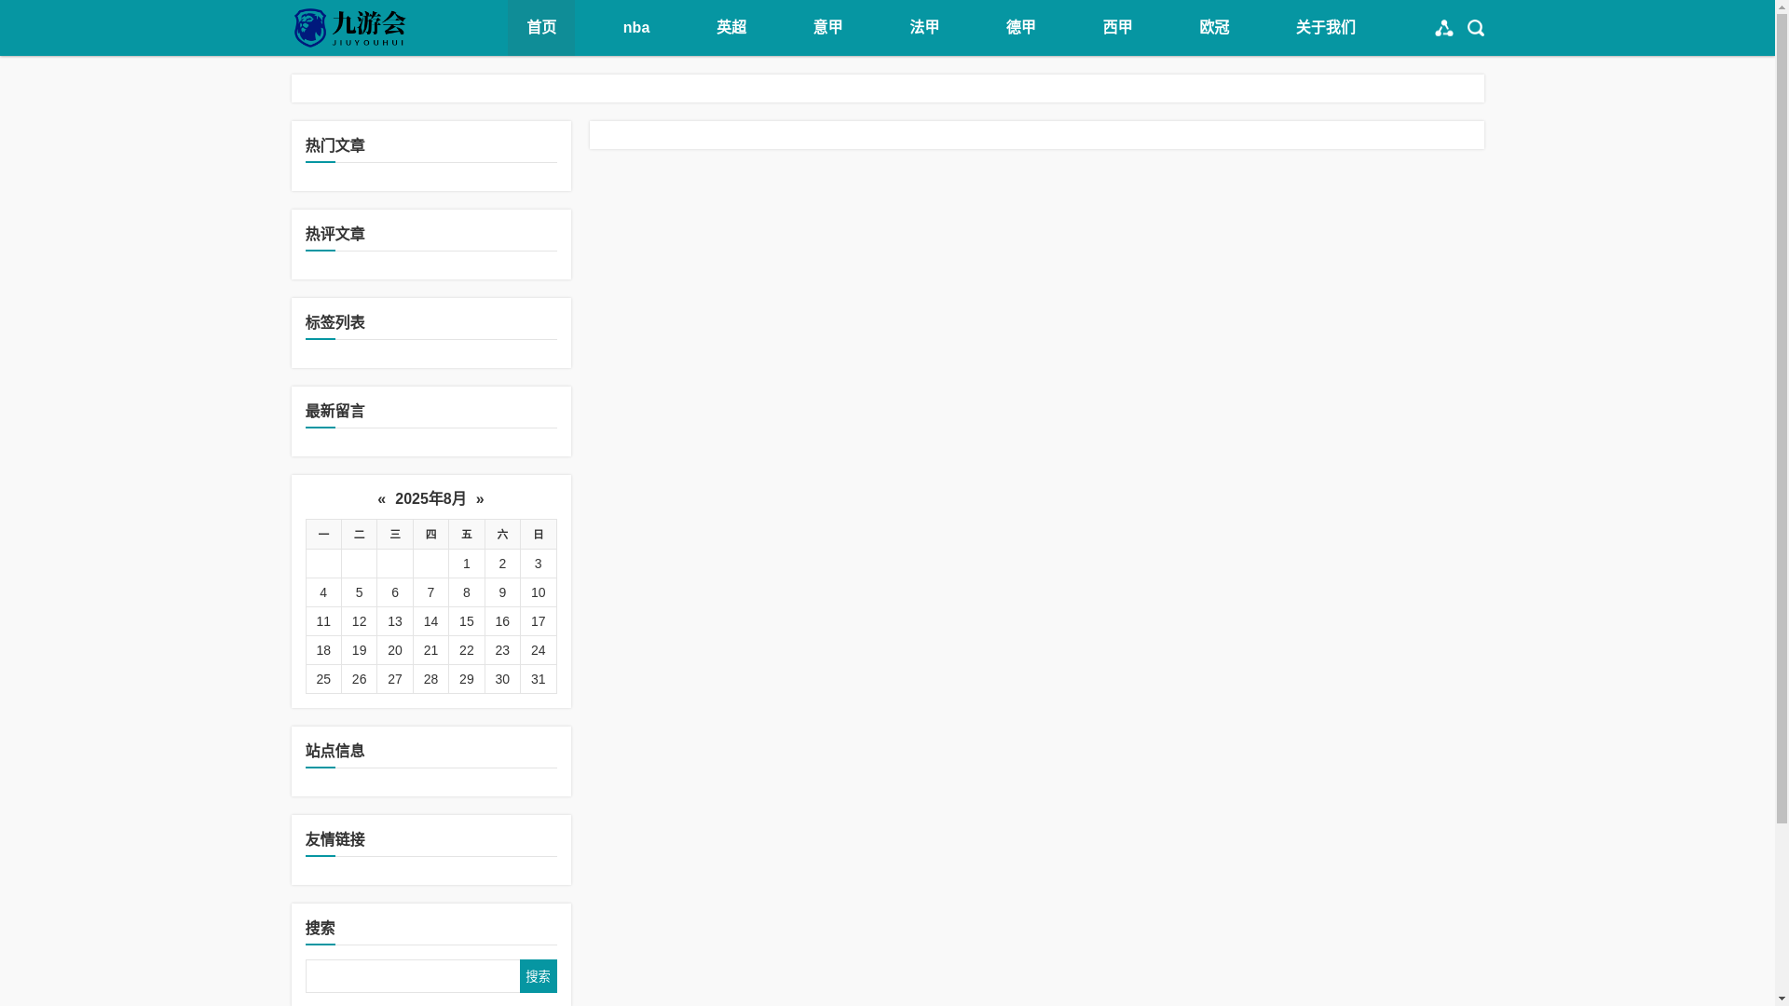Select day 4 in the calendar

[323, 592]
